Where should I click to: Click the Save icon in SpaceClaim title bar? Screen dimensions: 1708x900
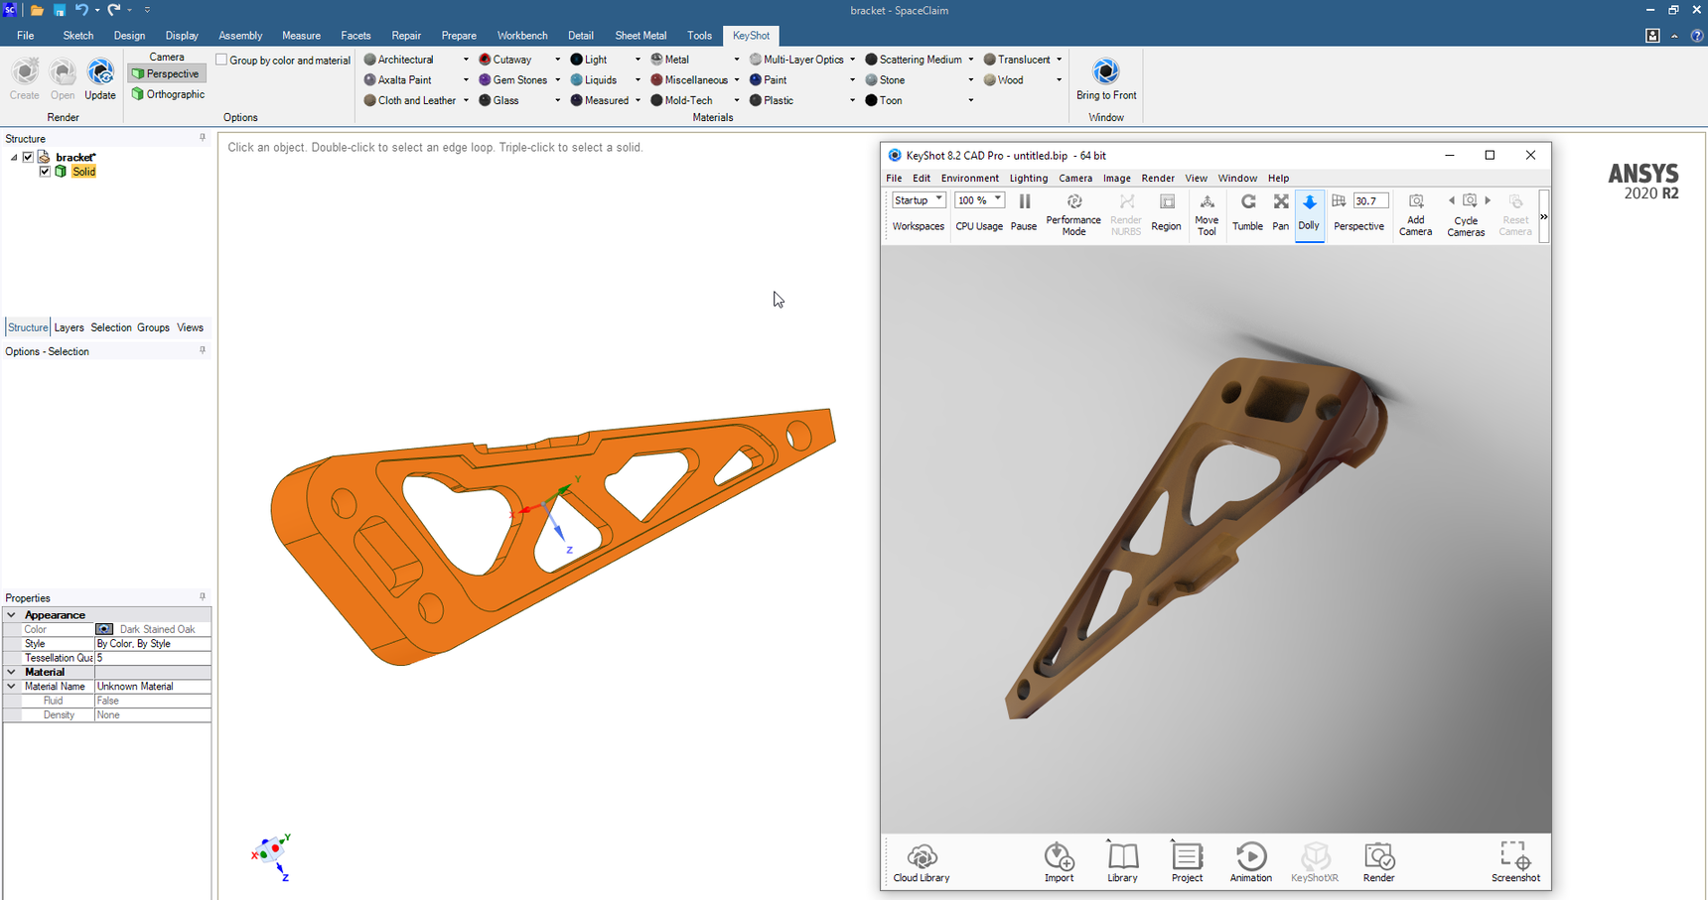(60, 10)
